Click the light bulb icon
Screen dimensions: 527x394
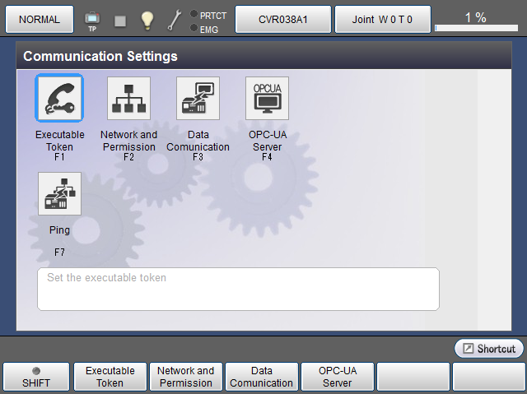click(147, 20)
